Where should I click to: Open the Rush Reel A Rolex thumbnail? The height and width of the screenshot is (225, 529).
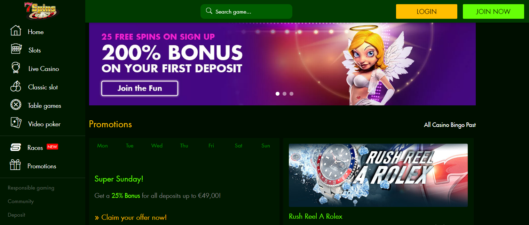coord(378,175)
